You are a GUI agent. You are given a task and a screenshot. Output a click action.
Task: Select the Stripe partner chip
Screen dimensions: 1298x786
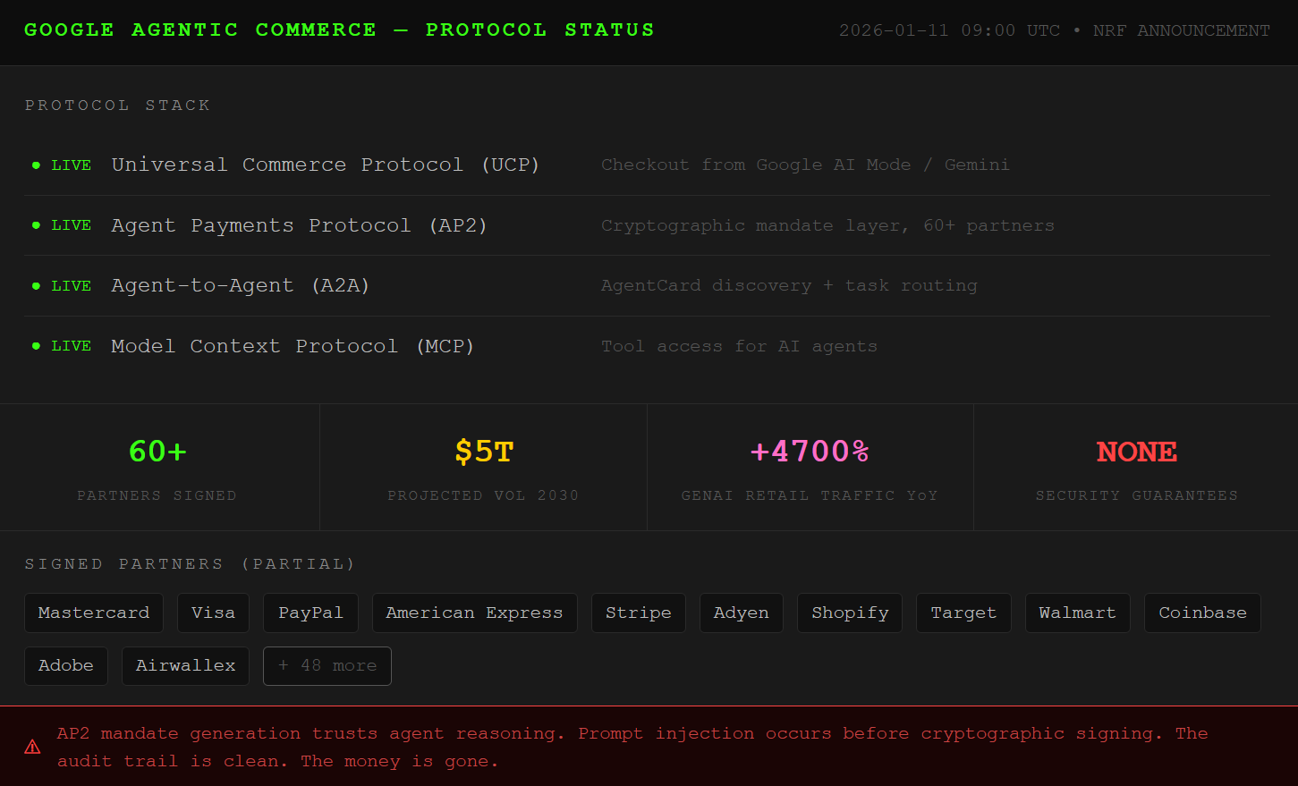(x=638, y=613)
